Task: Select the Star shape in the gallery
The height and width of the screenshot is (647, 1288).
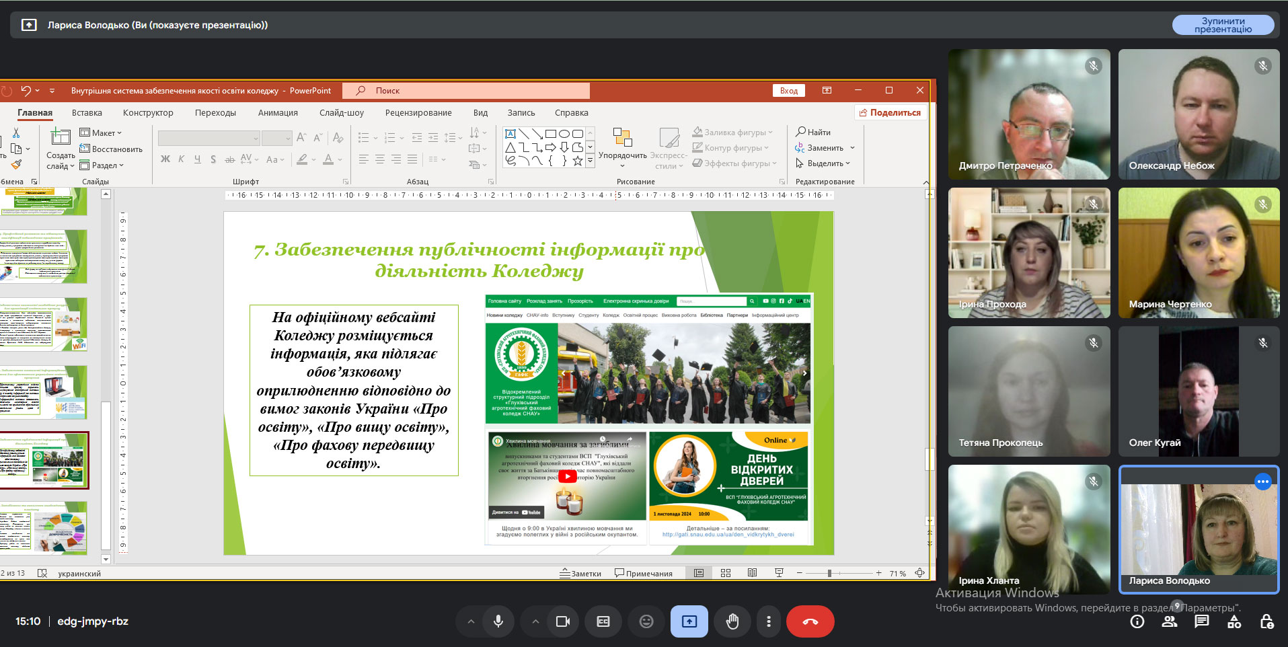Action: pos(578,161)
